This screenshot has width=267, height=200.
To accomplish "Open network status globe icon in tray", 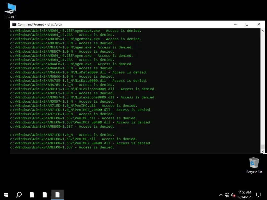I will click(x=227, y=195).
